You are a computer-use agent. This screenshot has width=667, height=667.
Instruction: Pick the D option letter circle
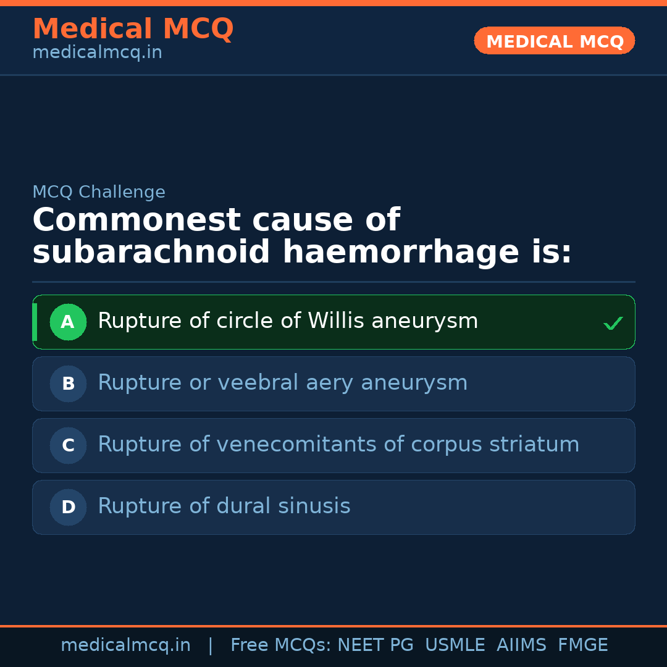[x=68, y=507]
